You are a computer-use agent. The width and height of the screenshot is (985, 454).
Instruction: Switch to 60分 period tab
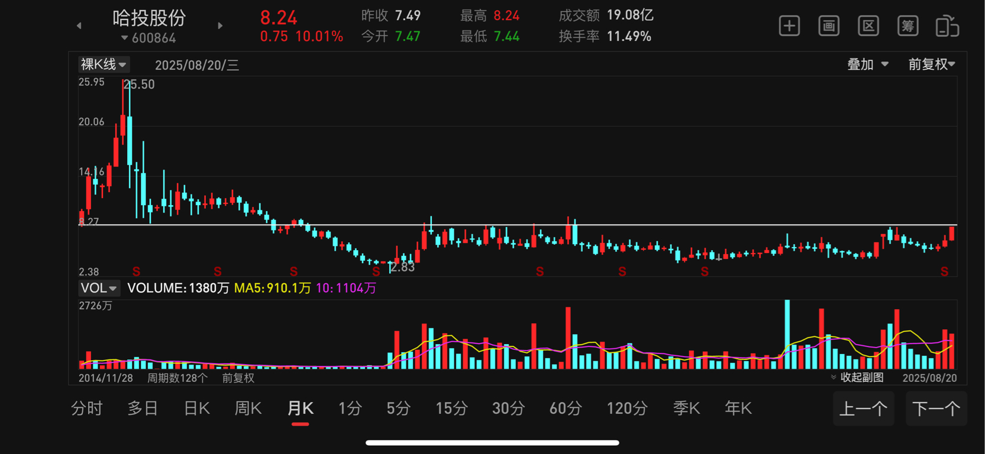coord(566,408)
